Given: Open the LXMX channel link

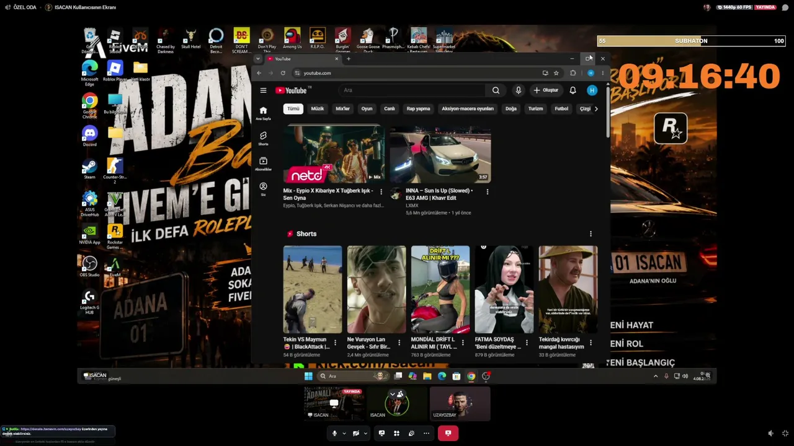Looking at the screenshot, I should (412, 206).
